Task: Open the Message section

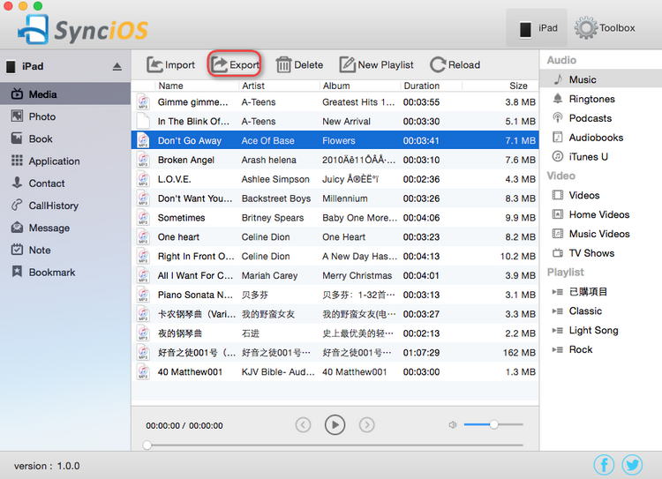Action: click(x=65, y=228)
